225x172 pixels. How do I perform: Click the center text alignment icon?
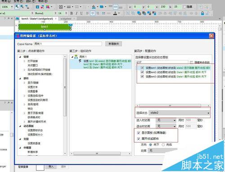point(93,13)
